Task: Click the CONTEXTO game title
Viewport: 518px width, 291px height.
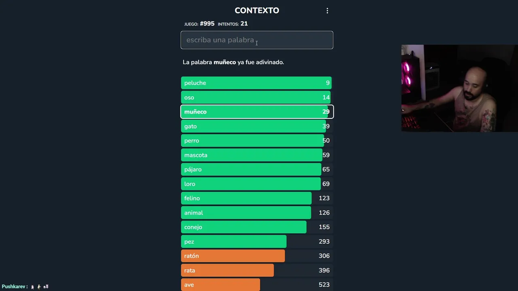Action: (x=257, y=11)
